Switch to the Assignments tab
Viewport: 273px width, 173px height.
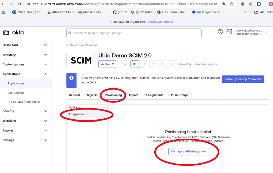click(154, 95)
